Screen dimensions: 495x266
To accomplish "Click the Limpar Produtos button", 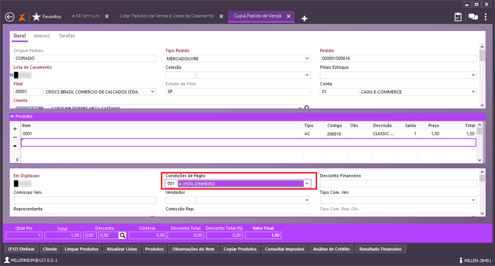I will [x=81, y=249].
